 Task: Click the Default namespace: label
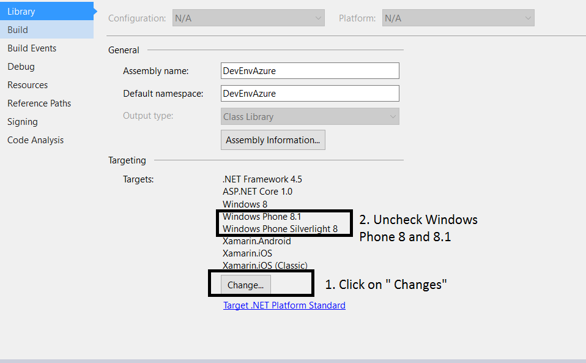click(163, 94)
